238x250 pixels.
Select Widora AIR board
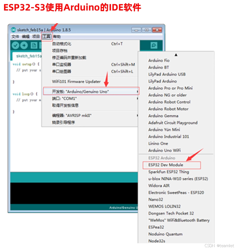click(159, 186)
